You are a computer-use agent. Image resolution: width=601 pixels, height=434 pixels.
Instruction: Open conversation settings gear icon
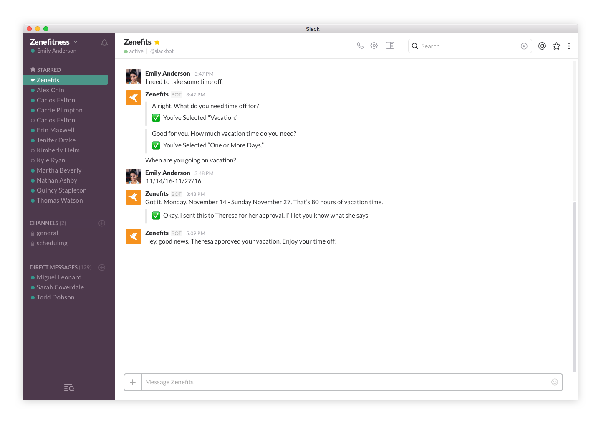click(x=374, y=46)
